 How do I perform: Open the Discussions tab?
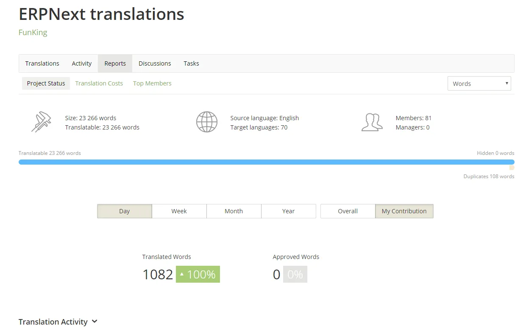(155, 63)
